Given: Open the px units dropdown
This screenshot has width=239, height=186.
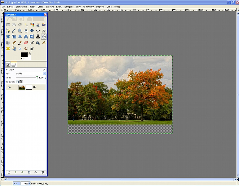Looking at the screenshot, I should coord(15,184).
